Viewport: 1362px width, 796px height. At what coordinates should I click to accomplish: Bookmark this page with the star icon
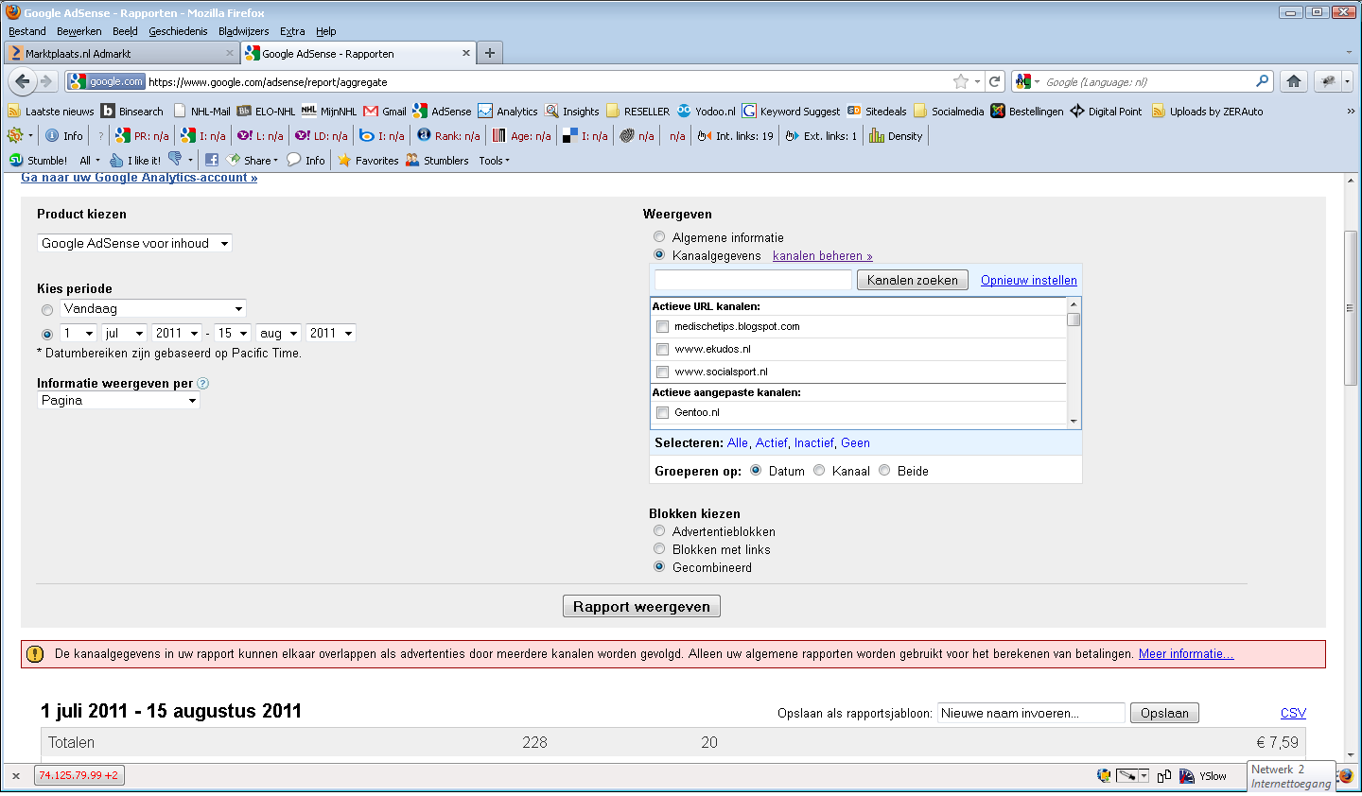[961, 81]
